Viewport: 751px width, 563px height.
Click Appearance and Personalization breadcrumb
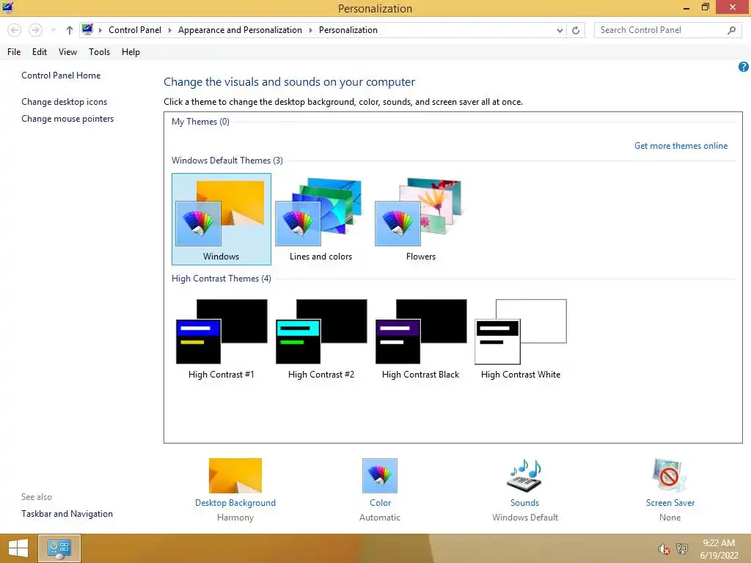coord(240,29)
